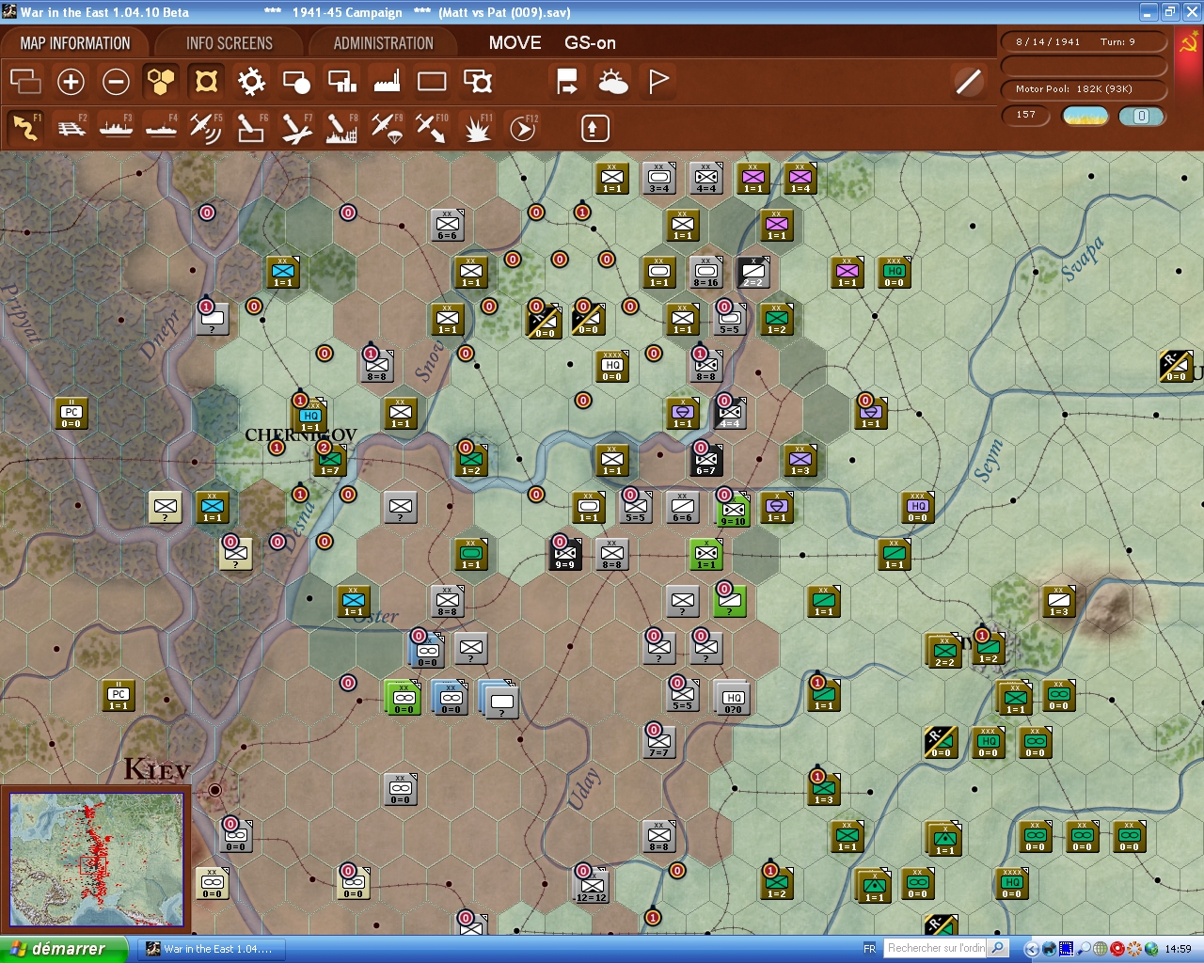Viewport: 1204px width, 963px height.
Task: Select the unit counter marked 7=7
Action: click(659, 742)
